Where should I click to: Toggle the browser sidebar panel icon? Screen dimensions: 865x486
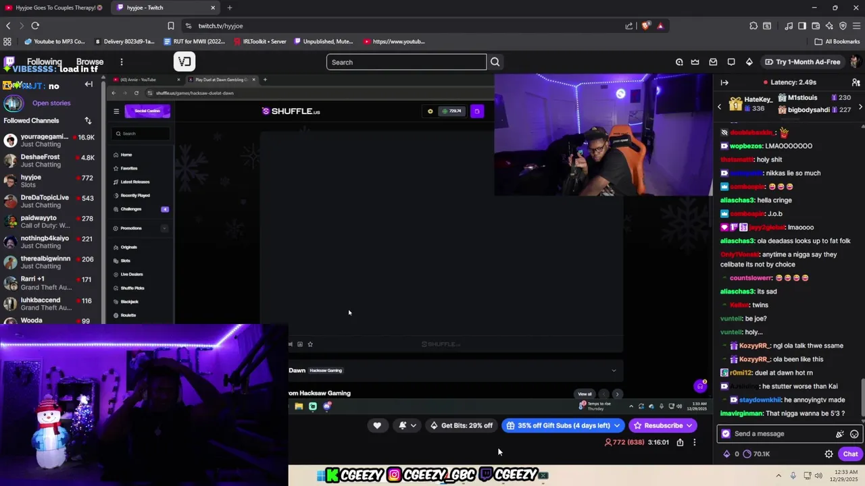802,26
